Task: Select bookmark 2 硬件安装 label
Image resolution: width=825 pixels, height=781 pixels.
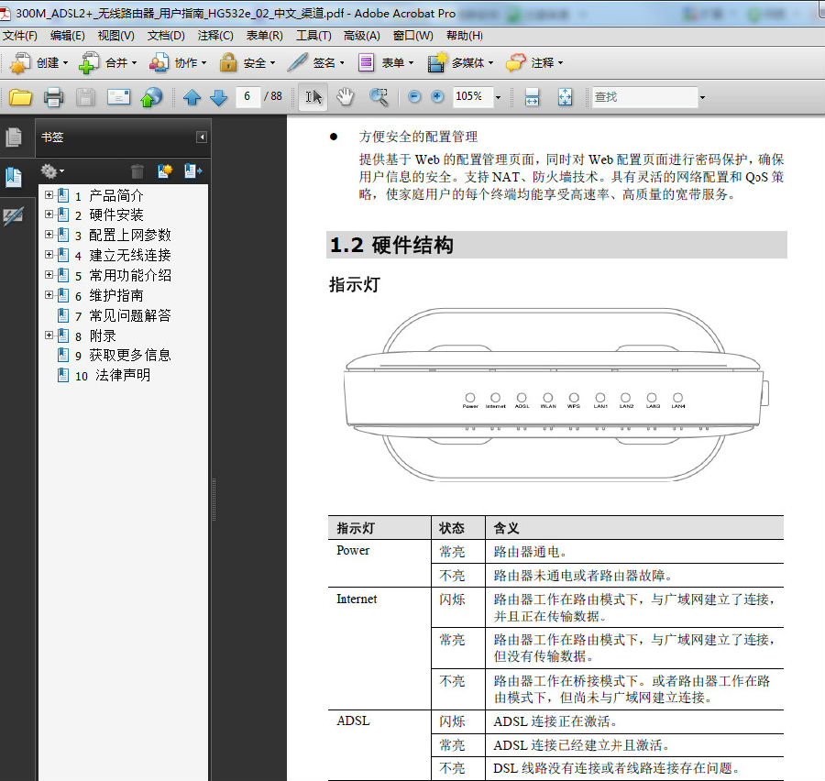Action: point(109,215)
